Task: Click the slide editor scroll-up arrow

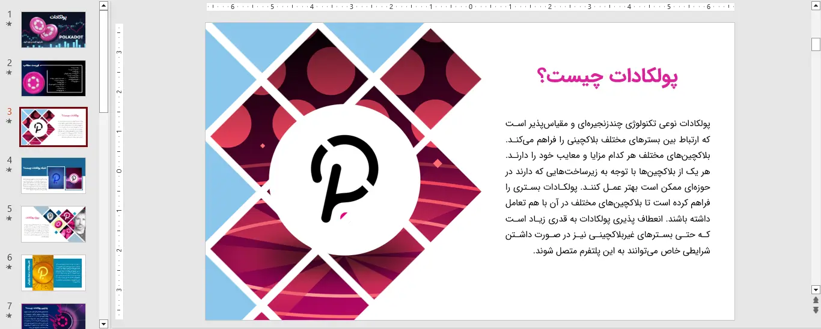Action: click(x=816, y=5)
